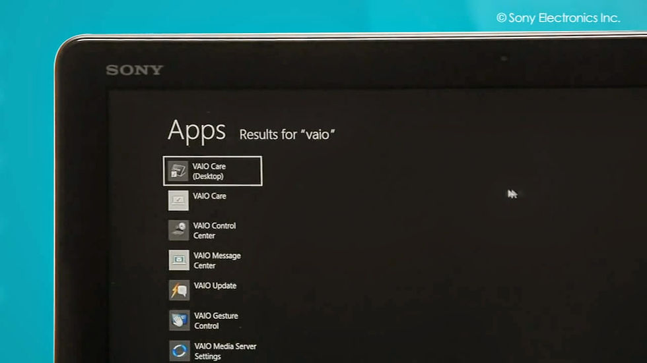
Task: Open the VAIO Gesture Control hand icon
Action: click(179, 321)
